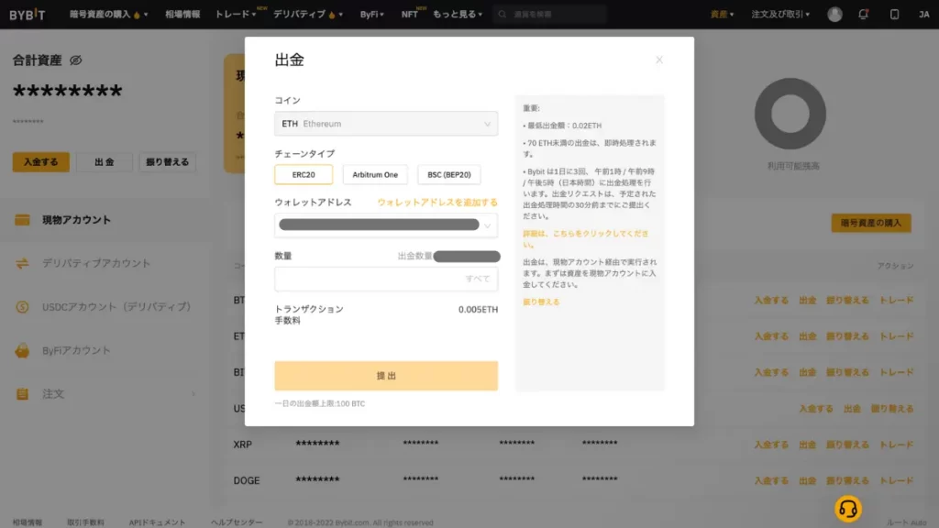Image resolution: width=939 pixels, height=528 pixels.
Task: Click the USDC account coin icon
Action: (22, 306)
